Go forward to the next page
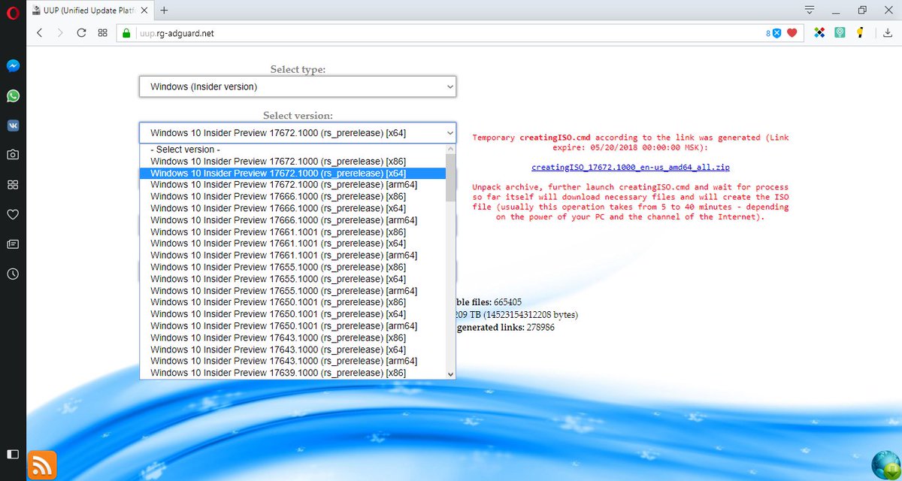The height and width of the screenshot is (481, 902). tap(60, 33)
